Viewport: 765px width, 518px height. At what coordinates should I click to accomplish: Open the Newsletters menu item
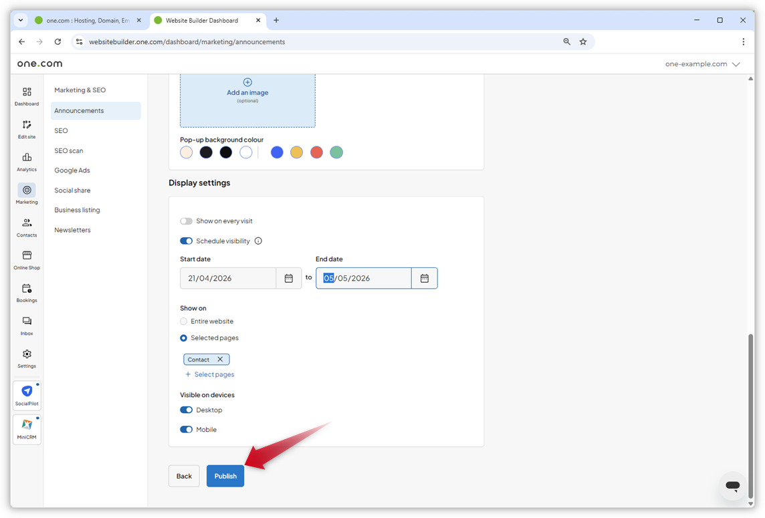(x=72, y=229)
